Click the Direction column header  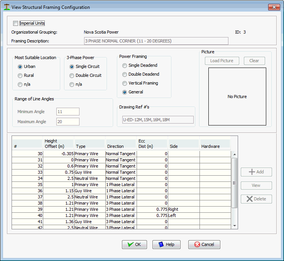tap(121, 144)
